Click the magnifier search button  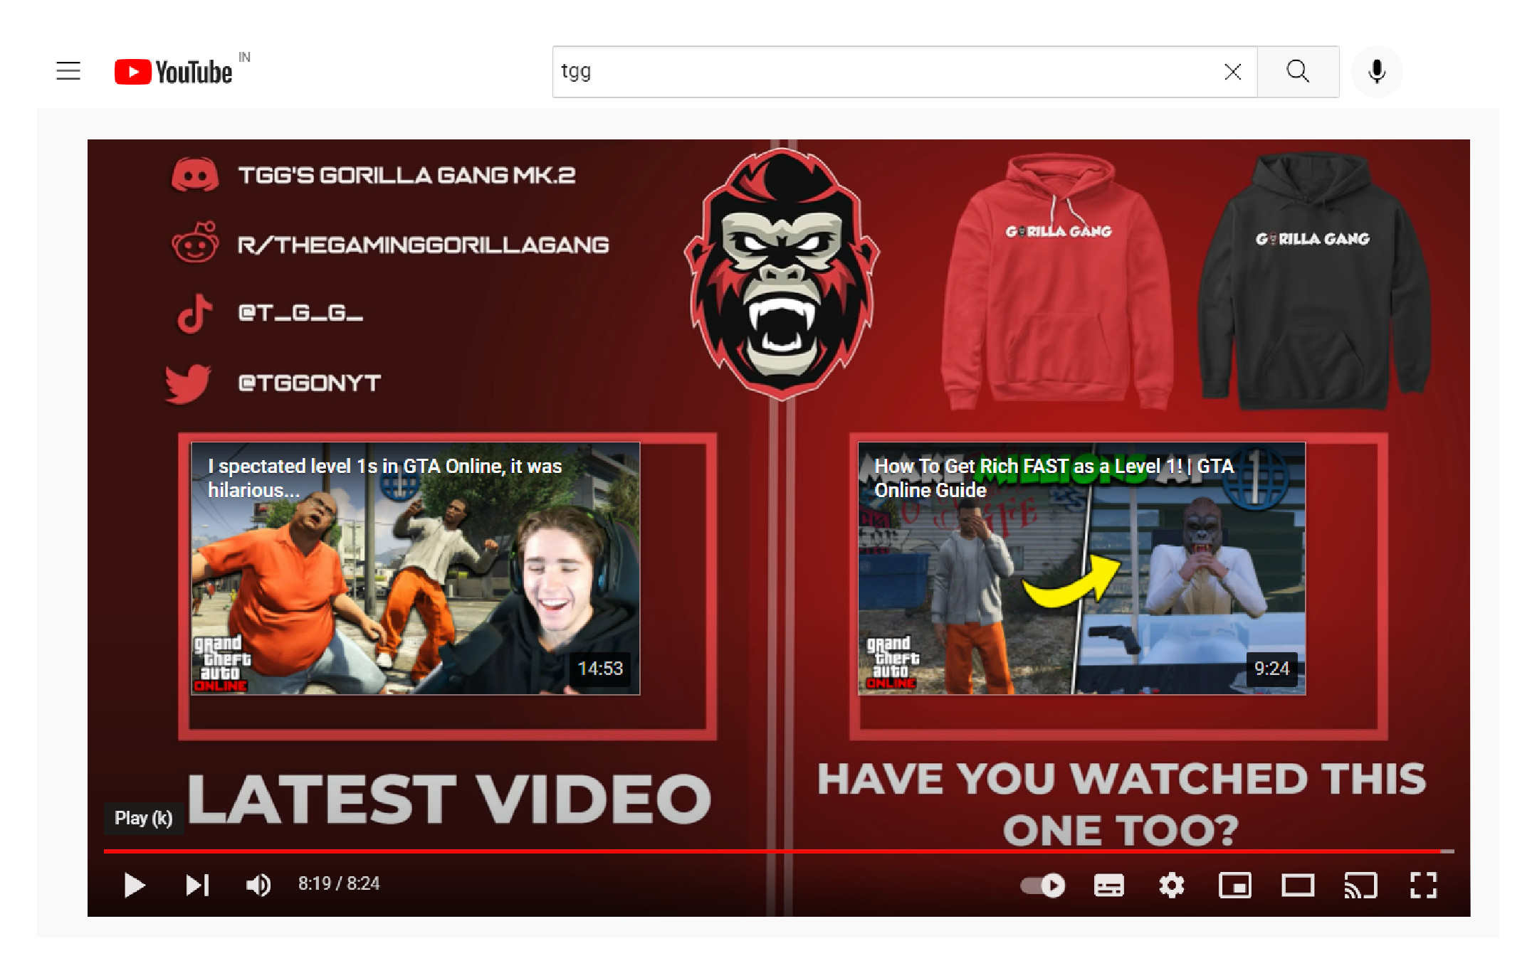coord(1297,71)
